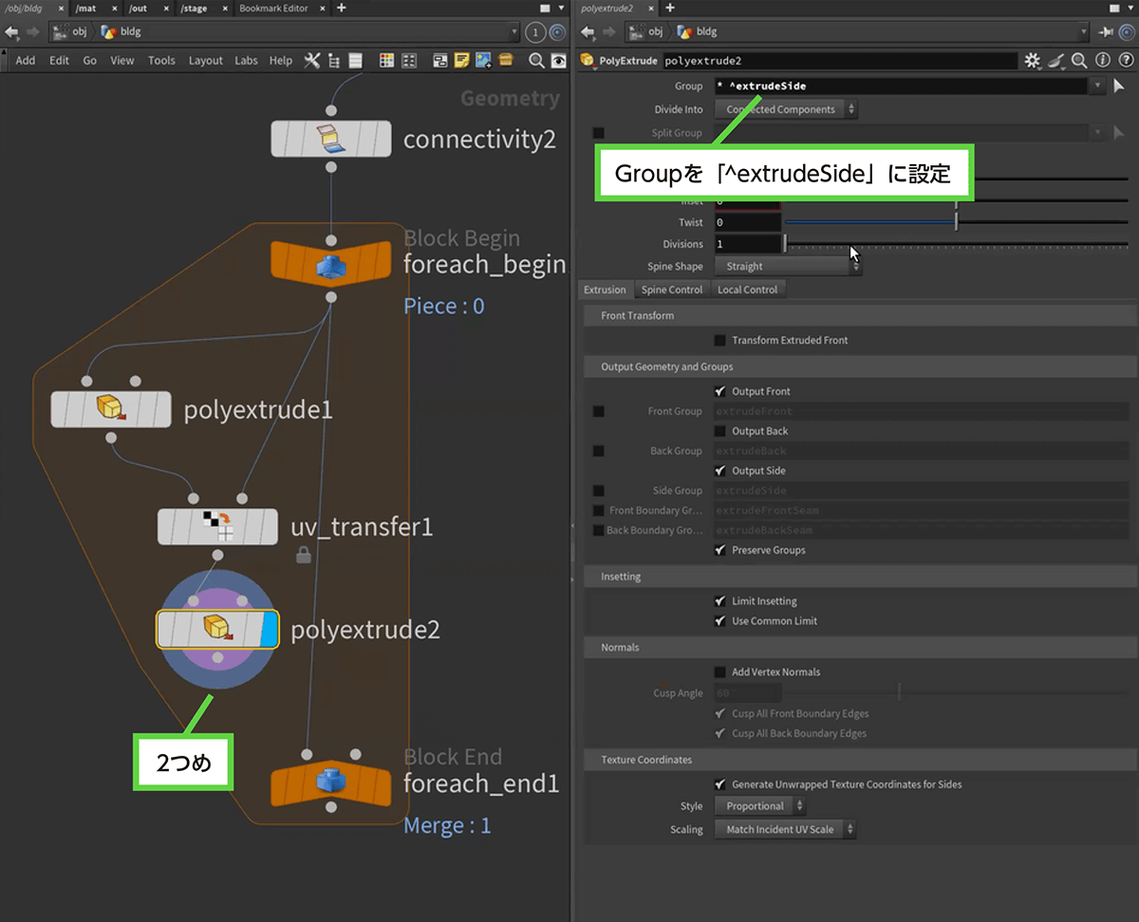Image resolution: width=1139 pixels, height=922 pixels.
Task: Enable the Output Back checkbox
Action: (x=720, y=431)
